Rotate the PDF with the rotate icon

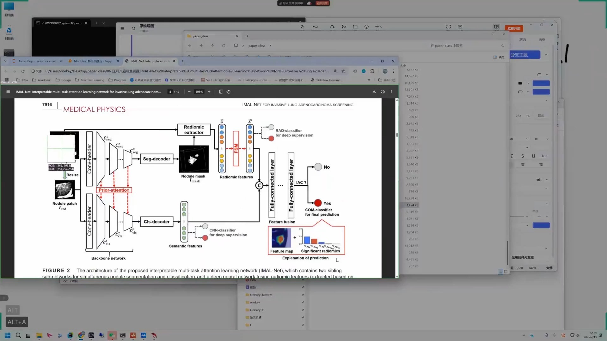228,92
